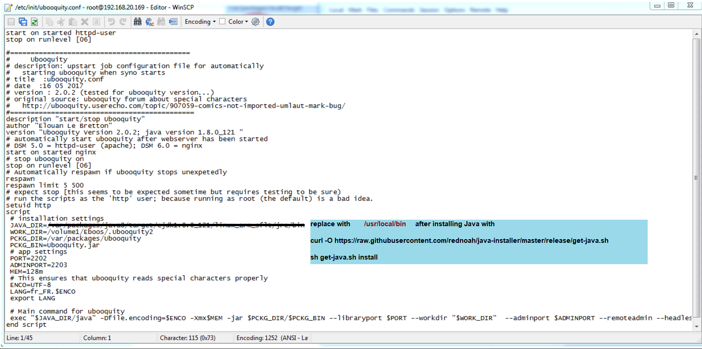
Task: Click the exec "$JAVA_DIR/java" command line
Action: point(351,318)
